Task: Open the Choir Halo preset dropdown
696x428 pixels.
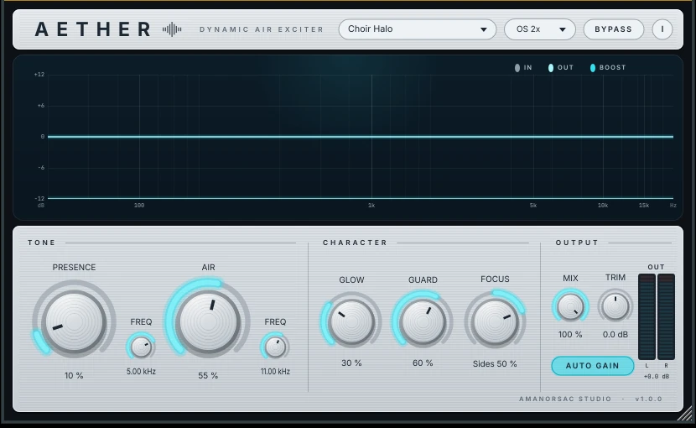Action: (x=418, y=29)
